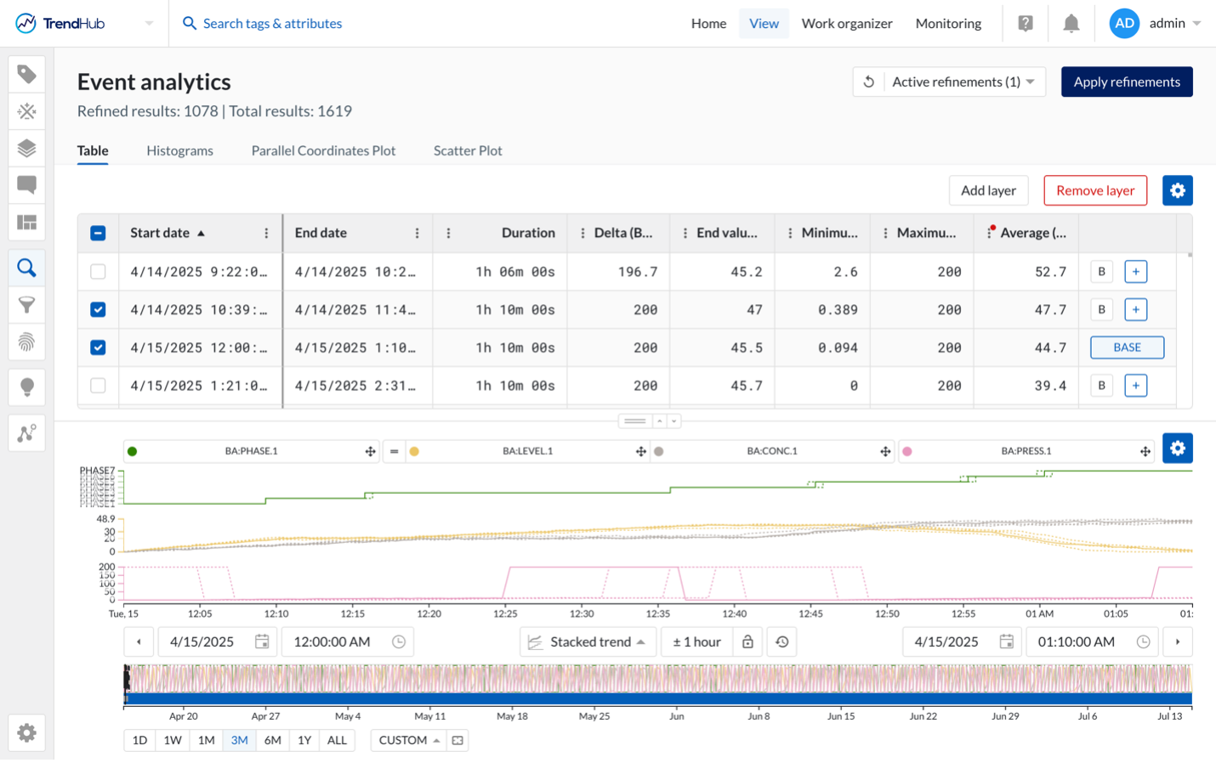Click the Apply refinements button
Image resolution: width=1216 pixels, height=763 pixels.
point(1127,82)
